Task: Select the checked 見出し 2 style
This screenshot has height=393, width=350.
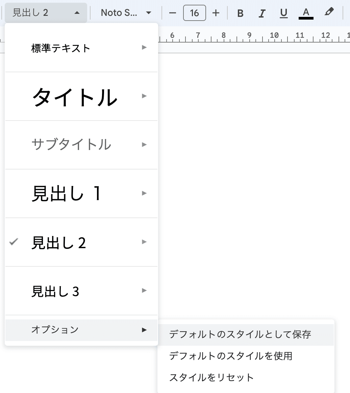Action: coord(81,242)
